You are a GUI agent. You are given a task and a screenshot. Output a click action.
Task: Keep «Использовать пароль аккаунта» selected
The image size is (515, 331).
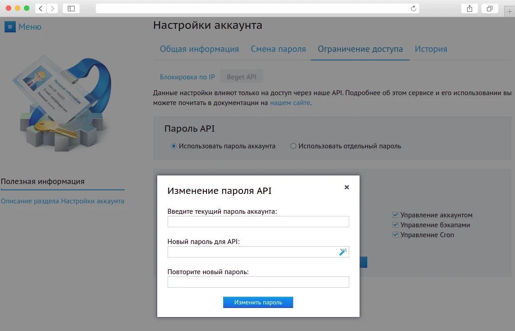[173, 146]
